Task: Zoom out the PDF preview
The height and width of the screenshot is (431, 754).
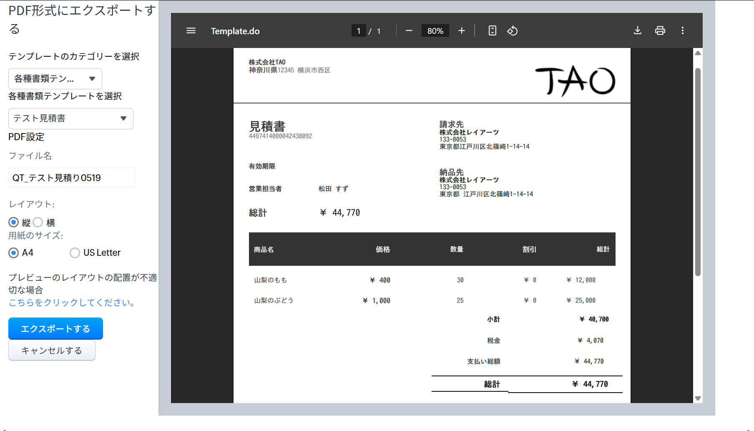Action: click(409, 31)
